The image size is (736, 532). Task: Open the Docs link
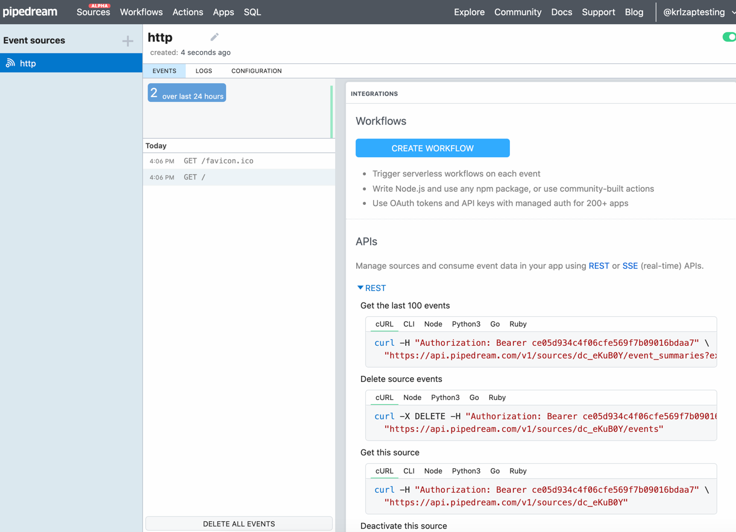(561, 12)
